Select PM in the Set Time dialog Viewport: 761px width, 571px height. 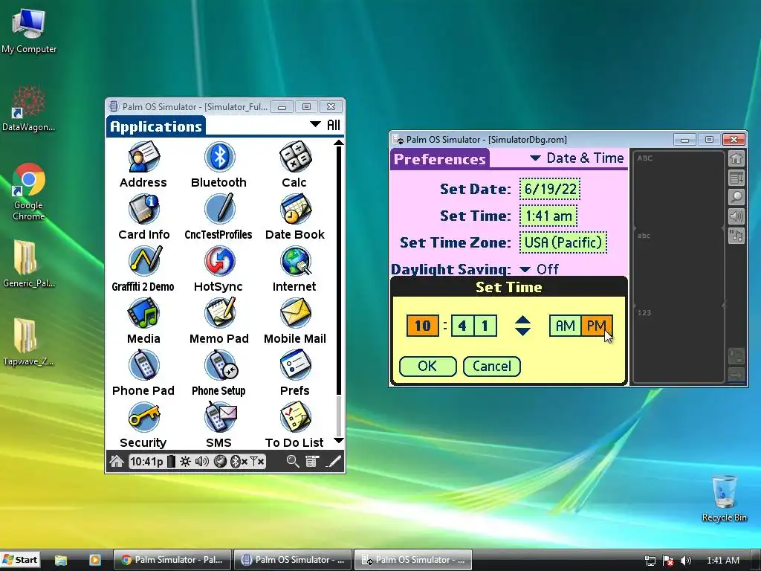[597, 326]
